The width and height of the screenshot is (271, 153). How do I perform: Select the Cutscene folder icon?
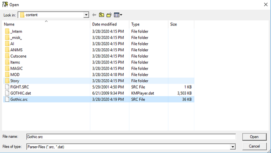click(7, 56)
